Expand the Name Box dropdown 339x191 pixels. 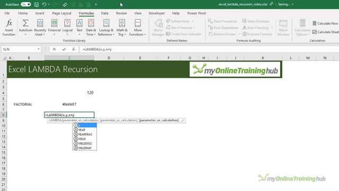(x=39, y=49)
